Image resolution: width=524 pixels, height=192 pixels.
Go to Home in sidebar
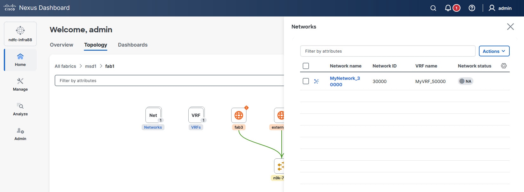tap(20, 60)
